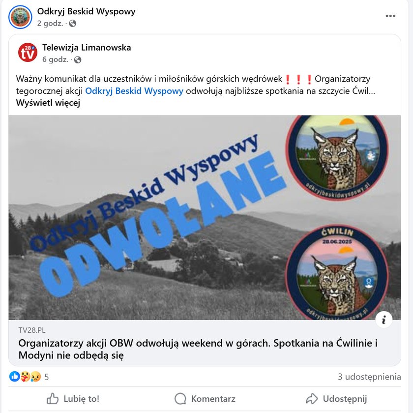Like the post with Lubię to!
Screen dimensions: 413x413
[73, 399]
